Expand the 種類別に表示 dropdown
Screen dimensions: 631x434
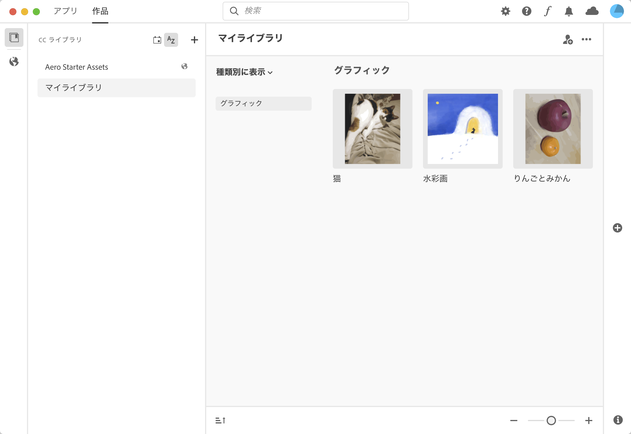tap(244, 72)
